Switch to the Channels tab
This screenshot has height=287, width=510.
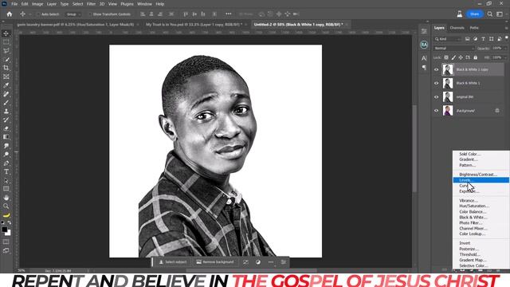point(457,28)
